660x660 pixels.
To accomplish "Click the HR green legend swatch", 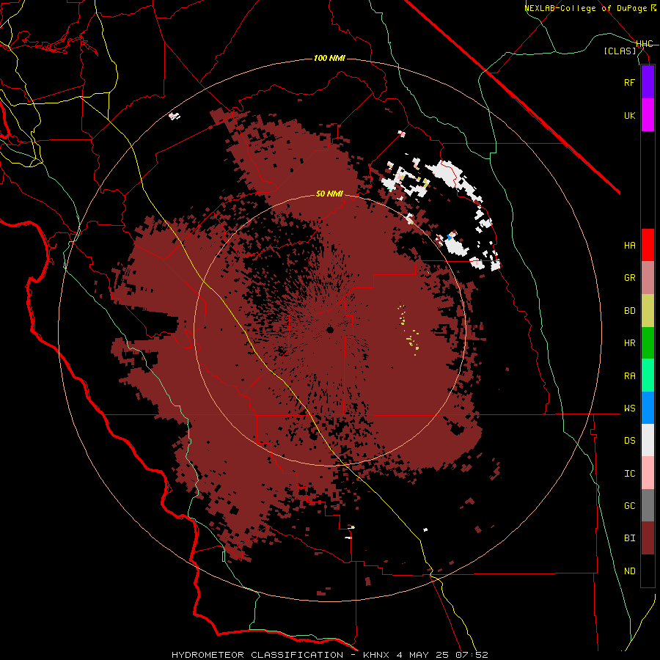I will point(648,343).
